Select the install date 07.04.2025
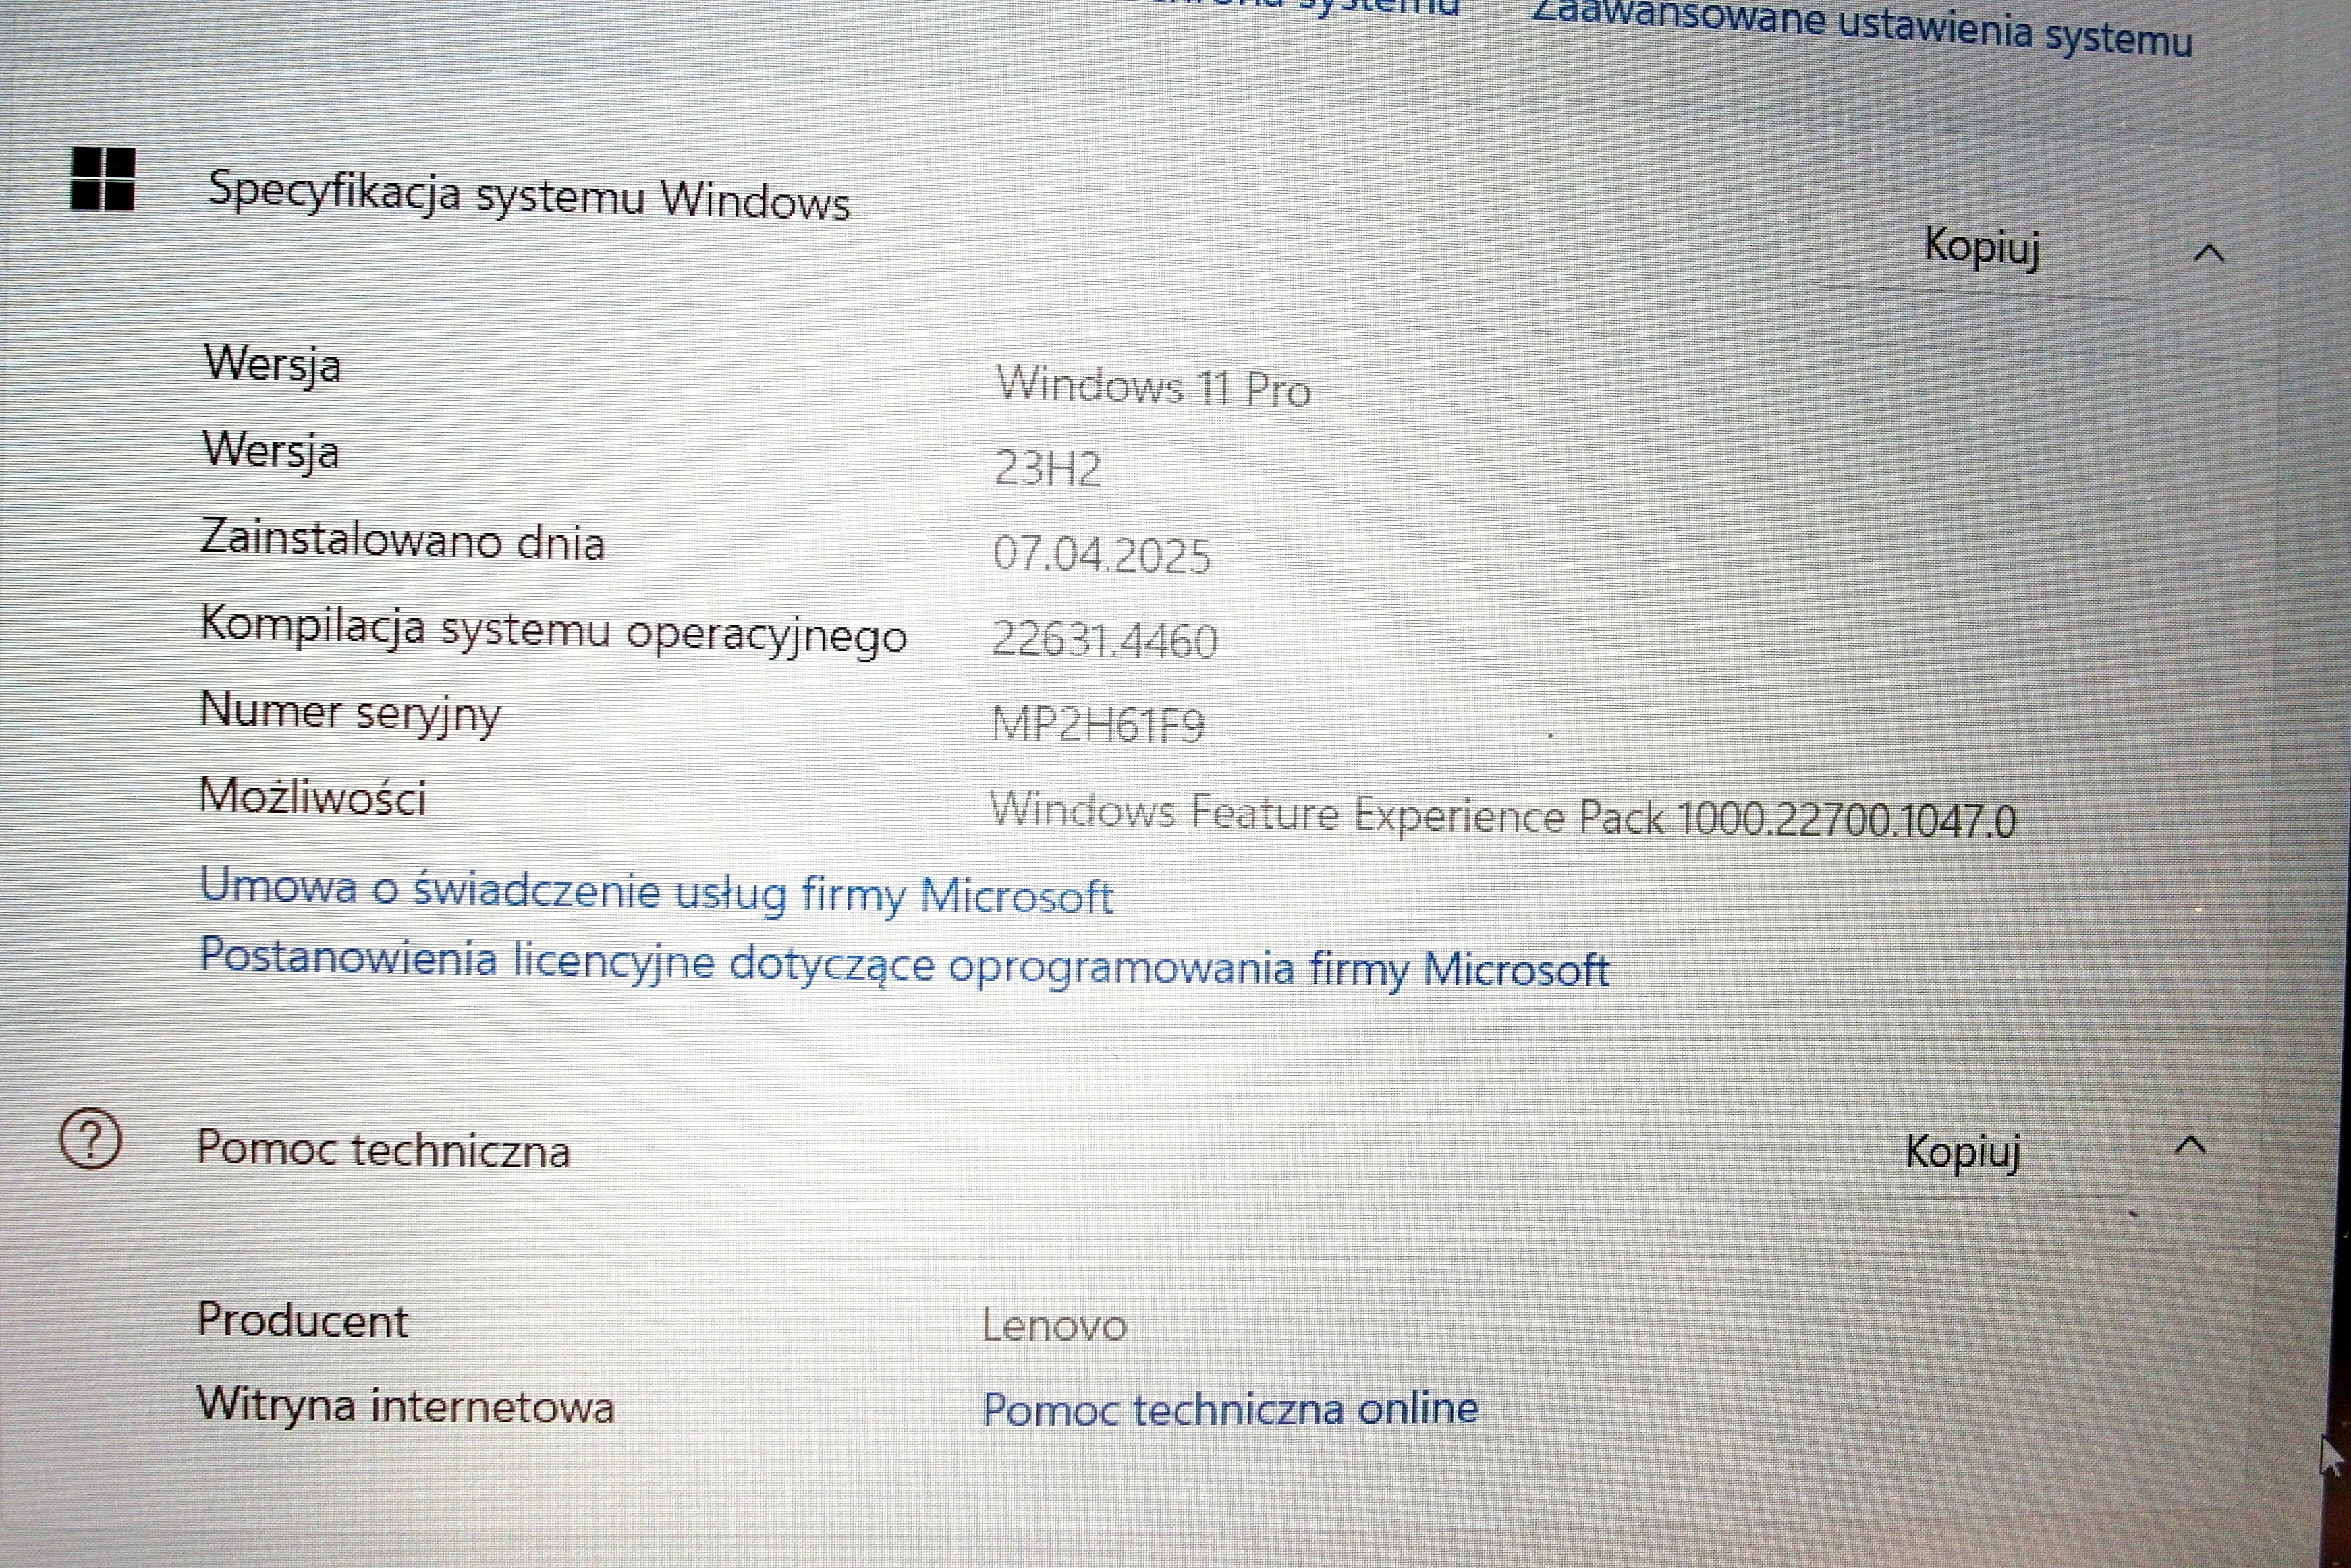The width and height of the screenshot is (2351, 1568). coord(1101,554)
